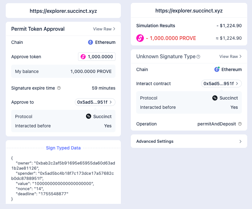Click the pink PROVE icon in Simulation Results
The image size is (252, 209).
click(140, 38)
